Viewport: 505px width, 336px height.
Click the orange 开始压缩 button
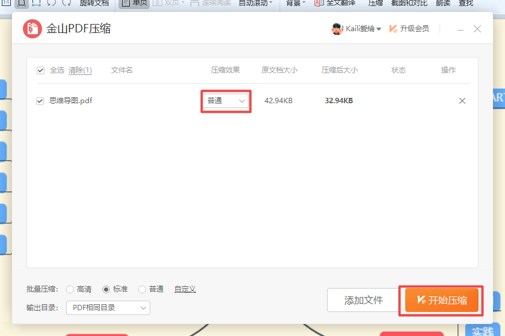pyautogui.click(x=442, y=300)
